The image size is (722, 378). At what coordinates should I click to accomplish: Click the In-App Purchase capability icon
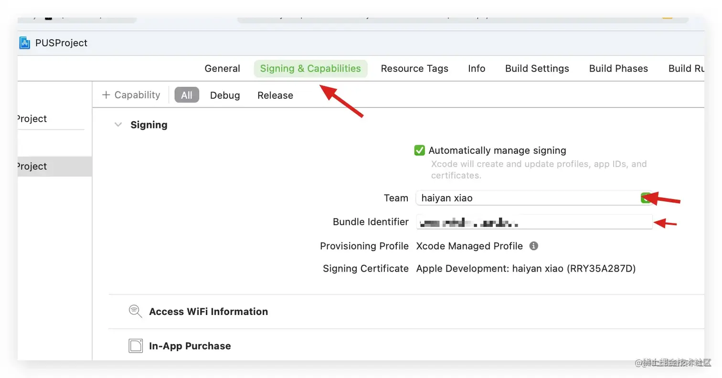(136, 346)
